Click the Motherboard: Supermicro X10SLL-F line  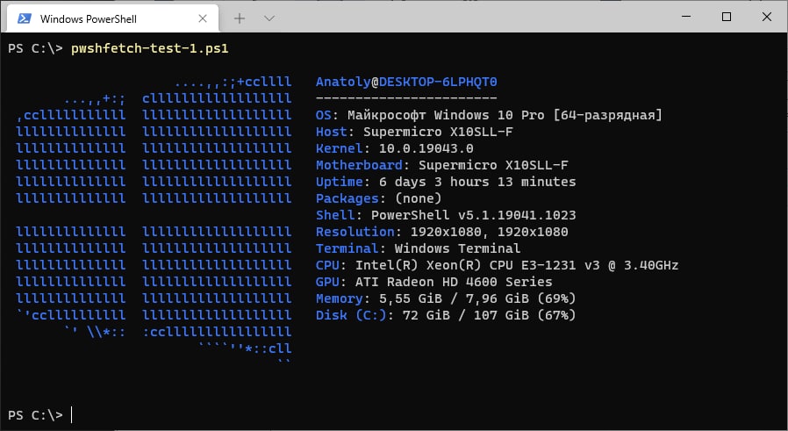coord(441,165)
